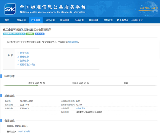Click the green 发布于 2025-10-15 timeline dot
160x133 pixels.
click(37, 86)
